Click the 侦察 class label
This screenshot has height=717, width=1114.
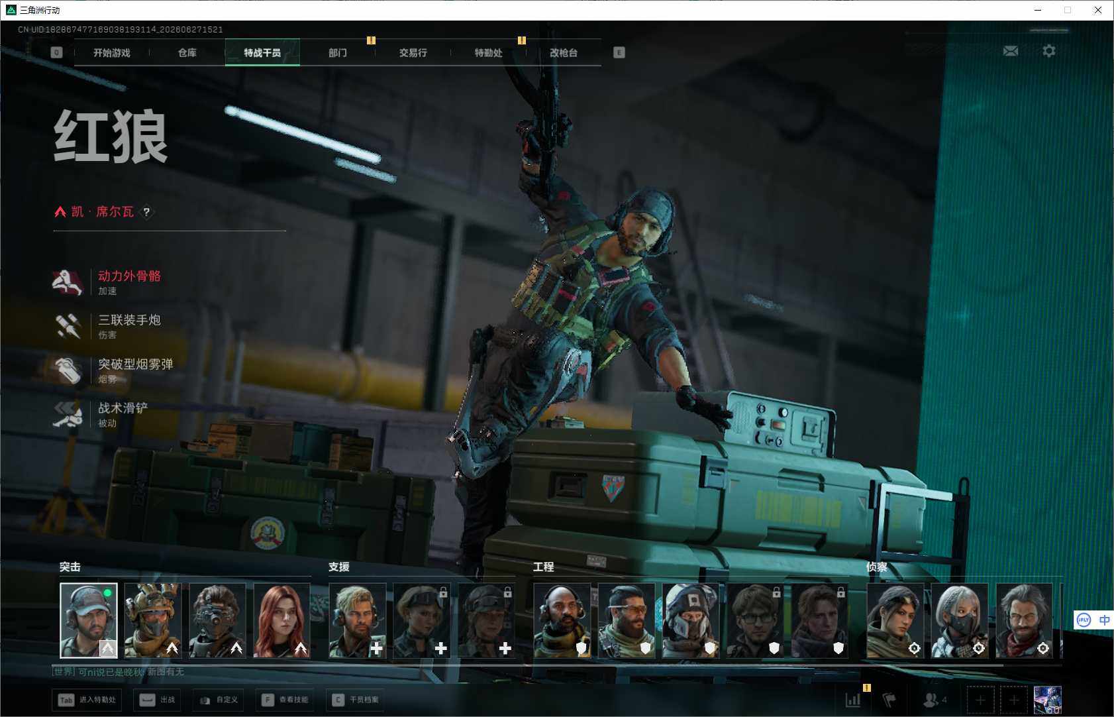click(x=877, y=567)
